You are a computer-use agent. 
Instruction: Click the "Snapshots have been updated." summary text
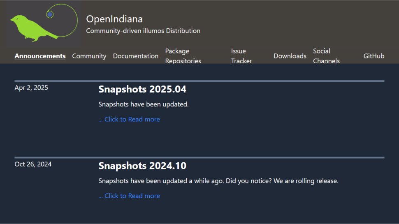(x=144, y=104)
